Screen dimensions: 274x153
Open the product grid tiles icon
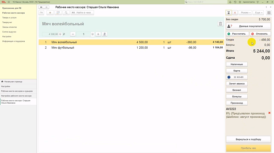click(x=58, y=13)
